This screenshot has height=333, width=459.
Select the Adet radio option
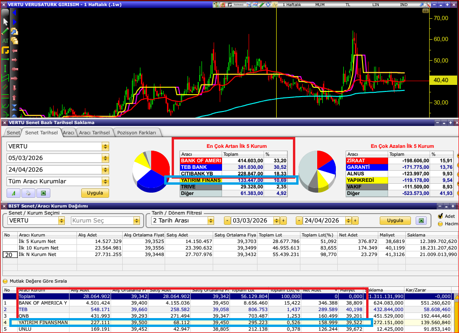click(440, 216)
